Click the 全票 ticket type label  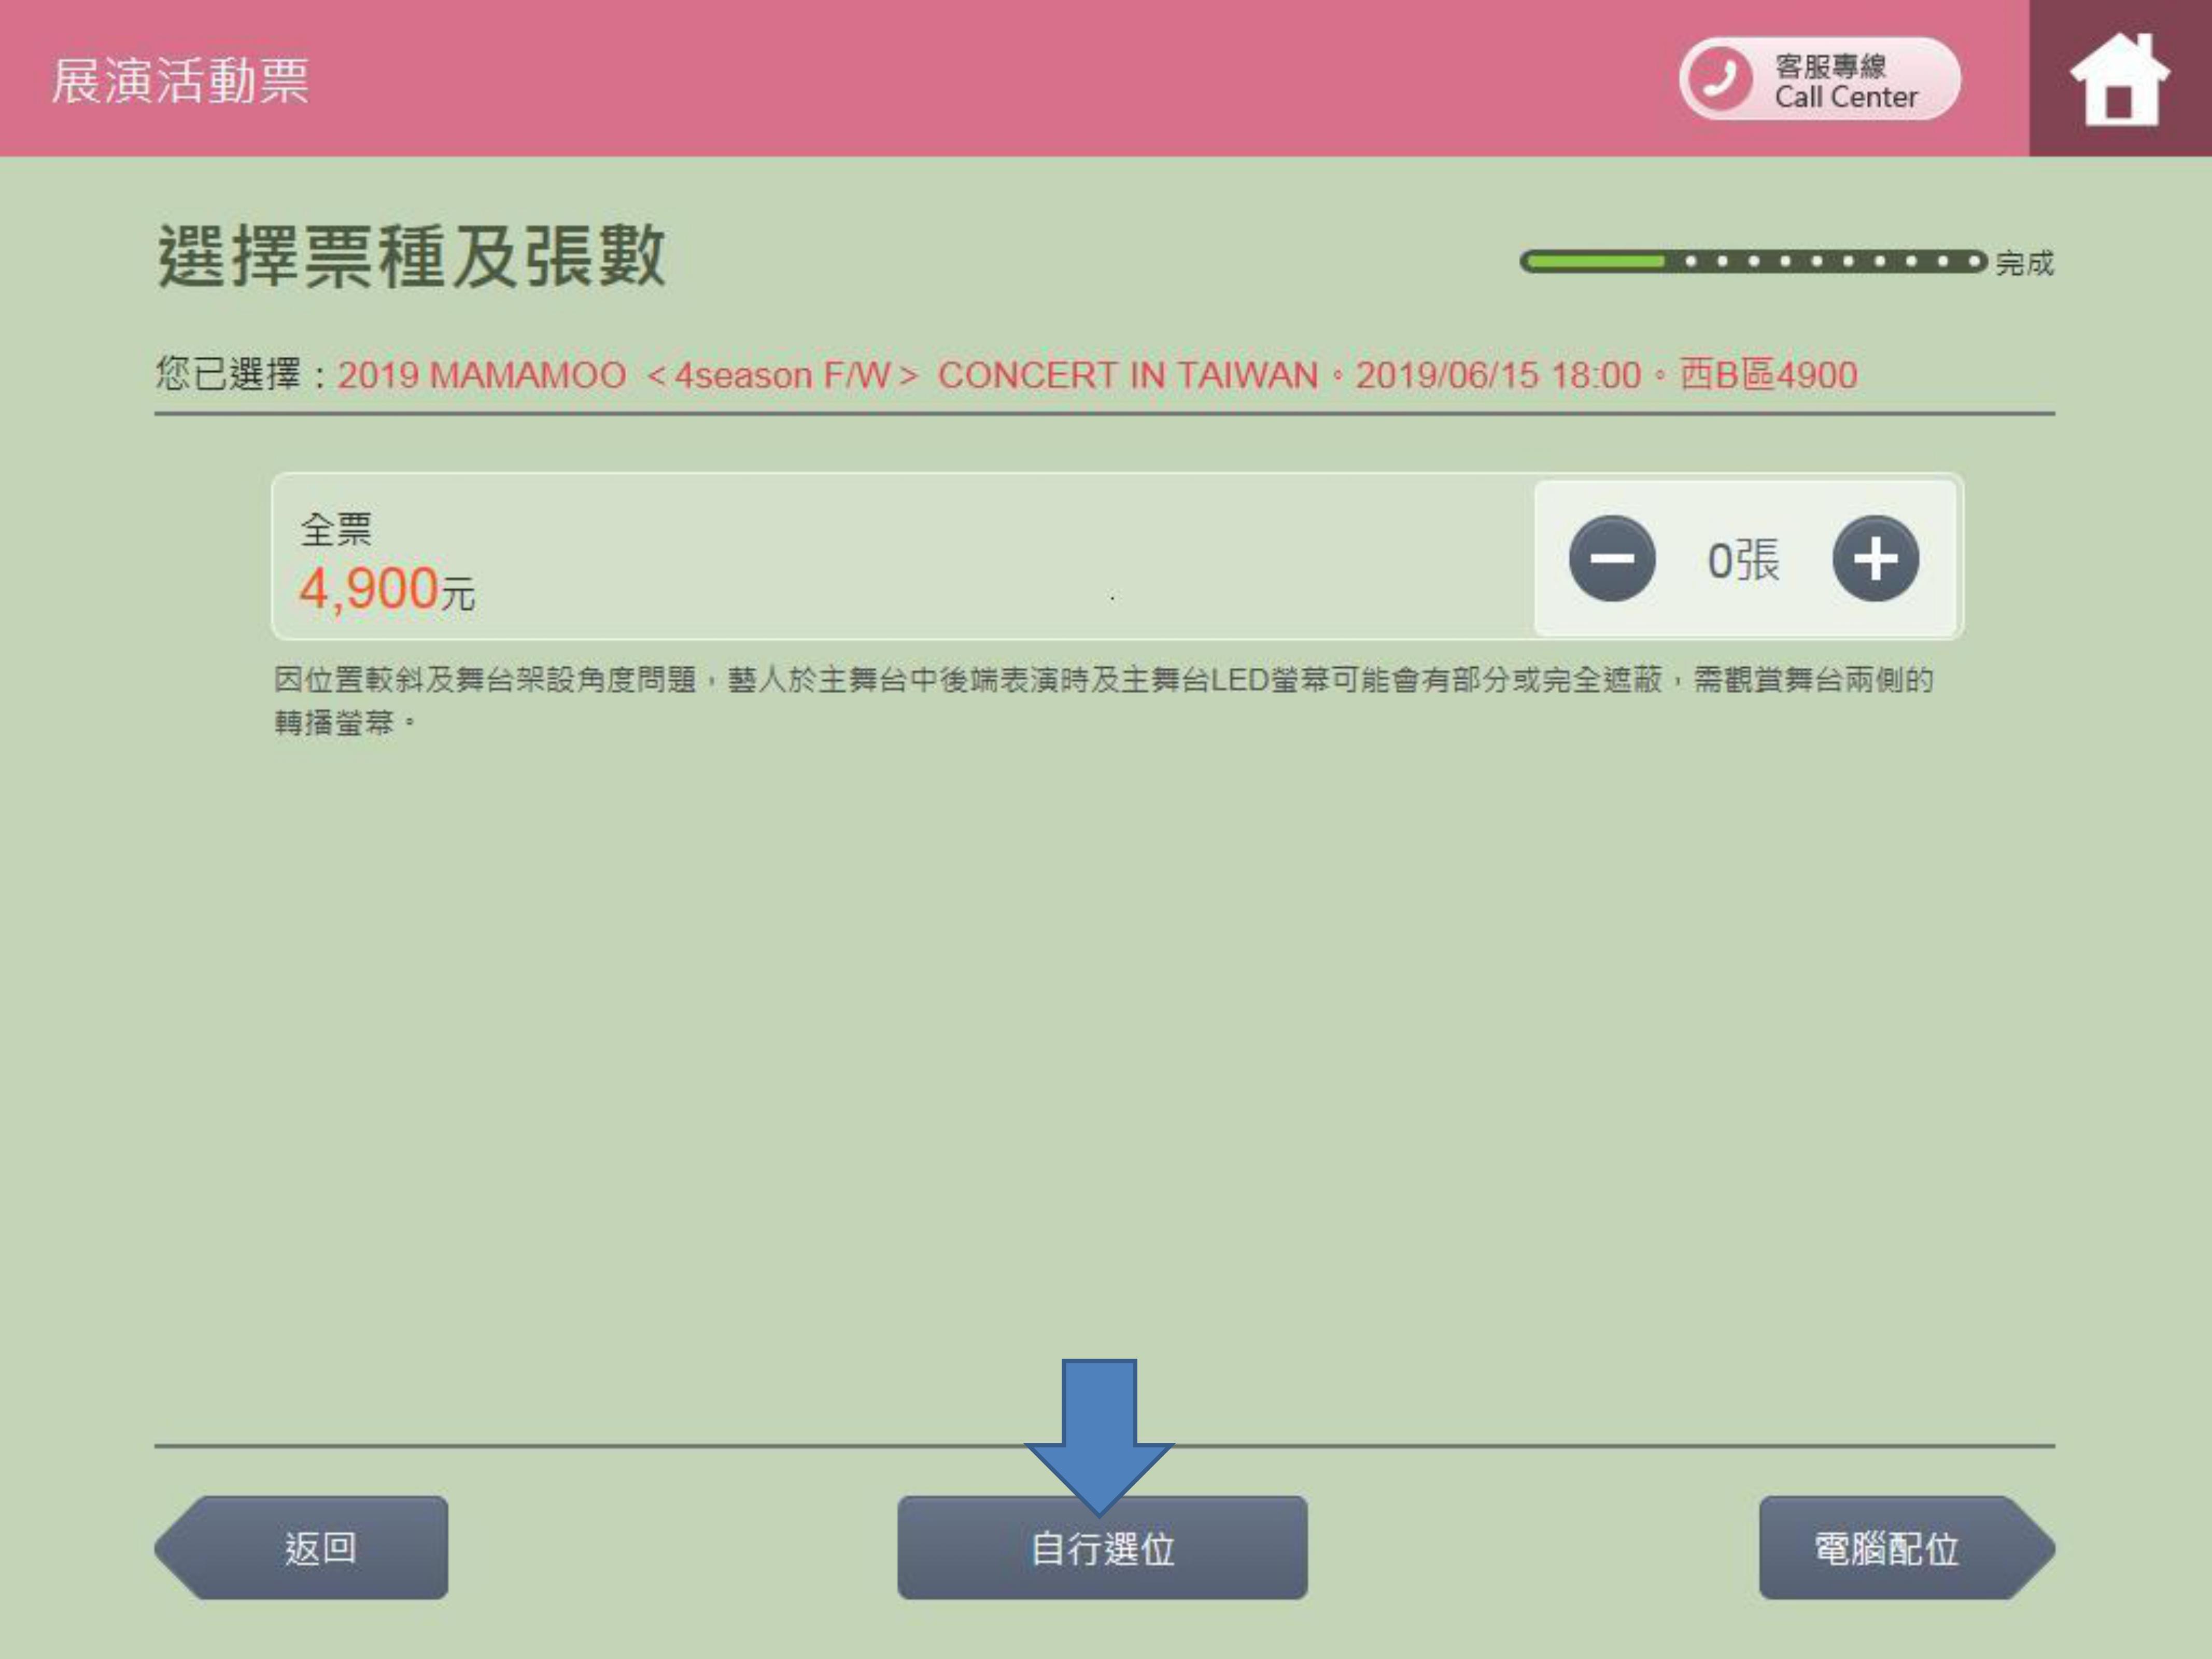[x=336, y=529]
